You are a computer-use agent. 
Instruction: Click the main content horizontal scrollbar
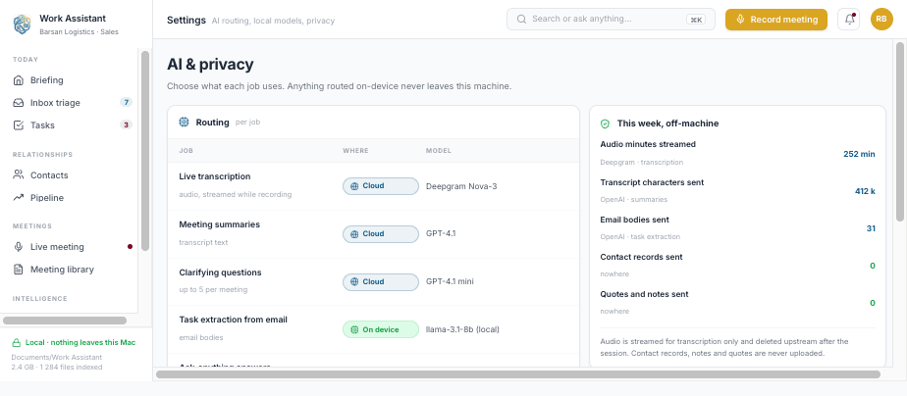pyautogui.click(x=518, y=374)
